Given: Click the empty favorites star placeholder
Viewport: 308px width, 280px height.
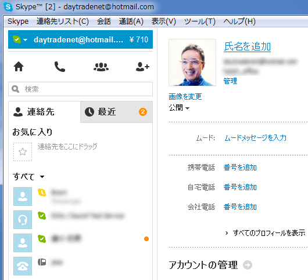Looking at the screenshot, I should [23, 152].
